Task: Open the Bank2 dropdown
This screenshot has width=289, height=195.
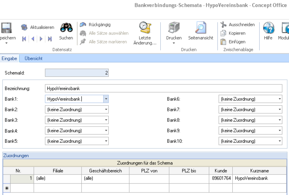Action: (x=77, y=110)
